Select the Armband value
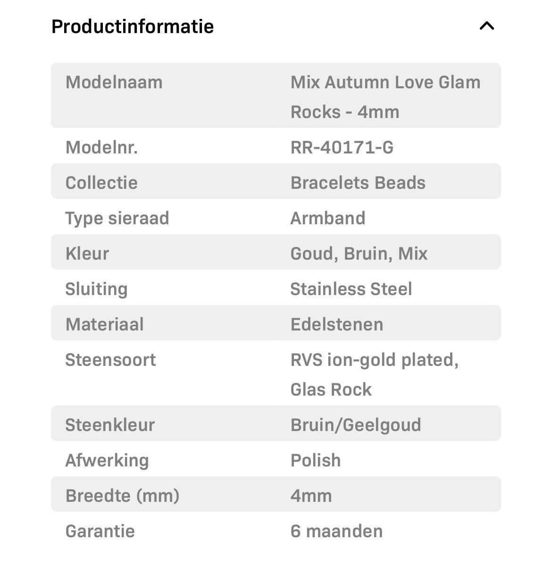 pyautogui.click(x=328, y=218)
